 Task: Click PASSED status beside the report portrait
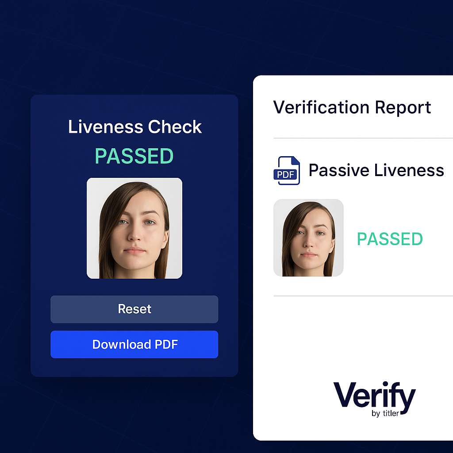click(390, 239)
